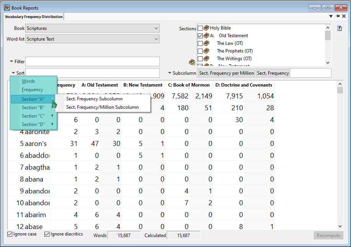
Task: Click the table scroll up arrow
Action: point(340,84)
